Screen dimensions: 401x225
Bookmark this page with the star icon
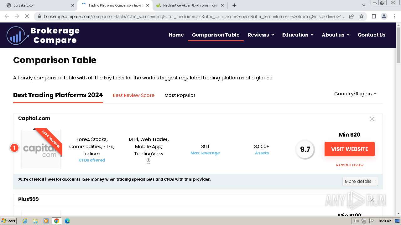[x=362, y=16]
